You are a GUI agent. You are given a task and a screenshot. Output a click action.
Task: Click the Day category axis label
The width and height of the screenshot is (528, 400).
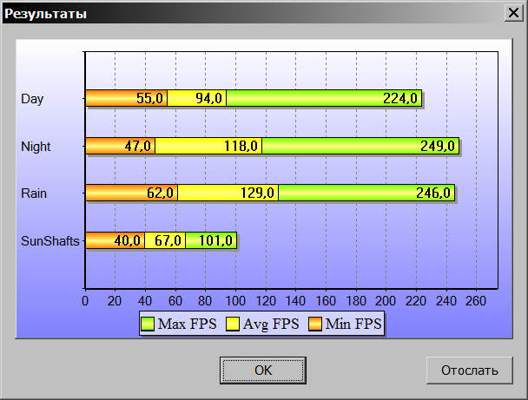pyautogui.click(x=32, y=99)
